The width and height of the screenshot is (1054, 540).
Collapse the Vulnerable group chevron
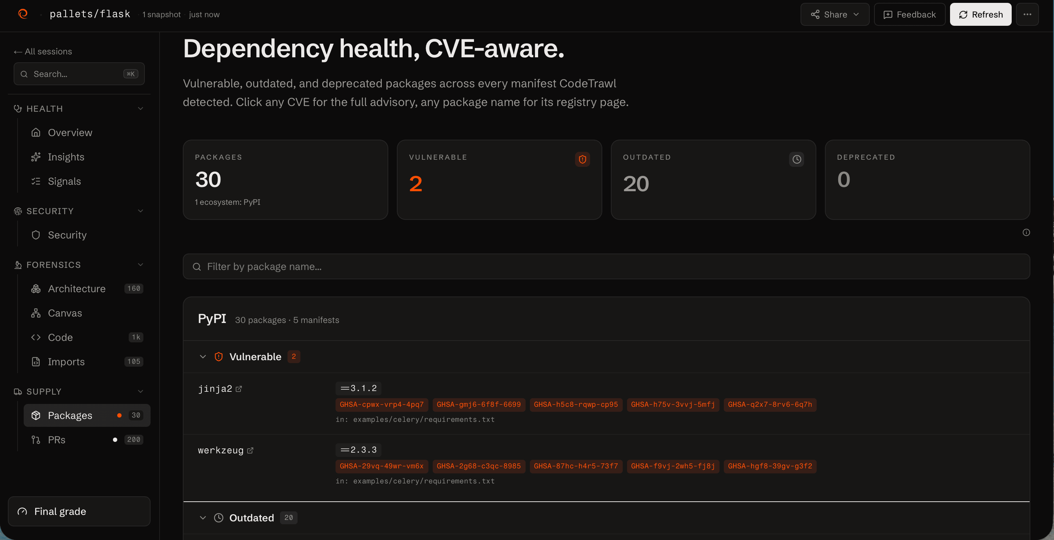click(x=203, y=357)
